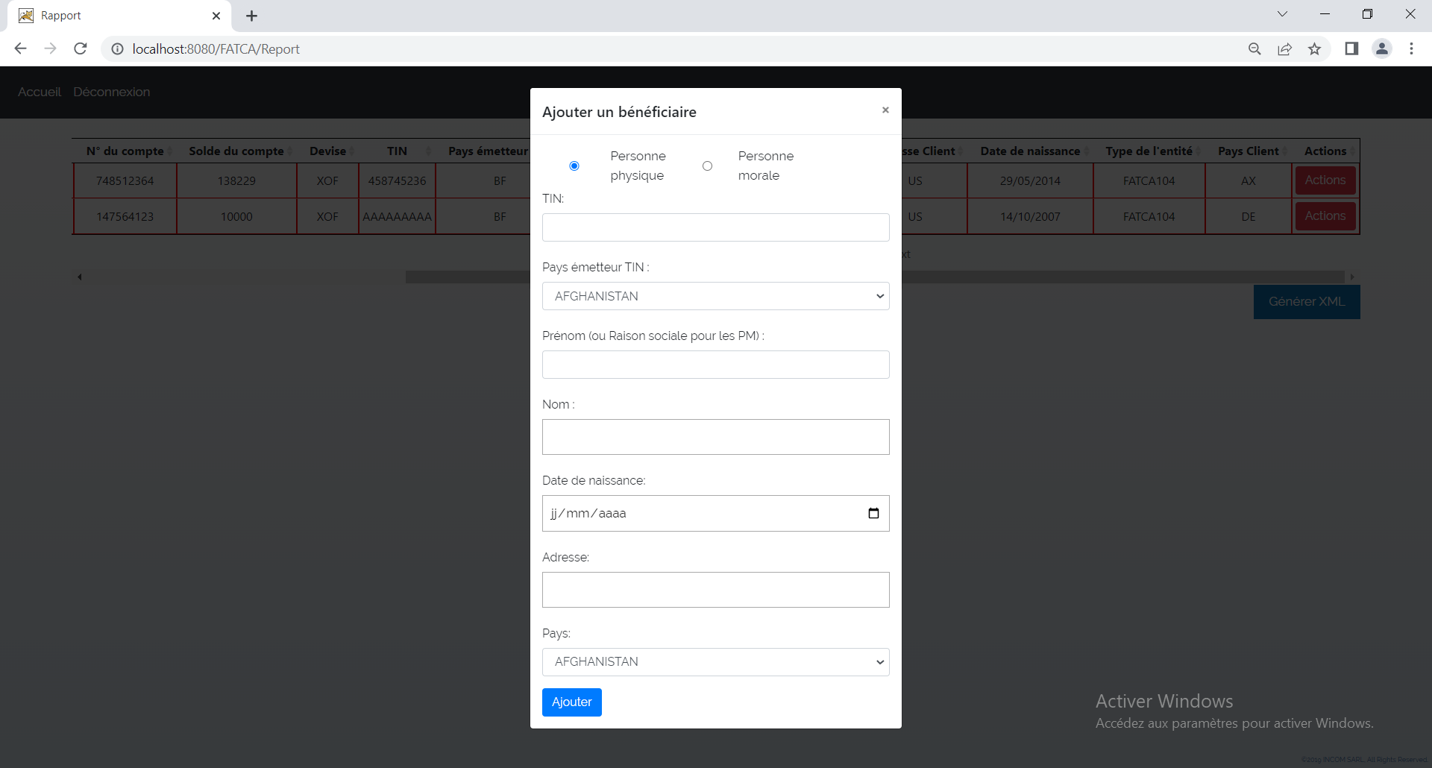Open the calendar picker for Date de naissance
Screen dimensions: 1432x768
click(x=873, y=513)
